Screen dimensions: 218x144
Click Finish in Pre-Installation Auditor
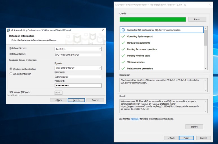point(186,138)
